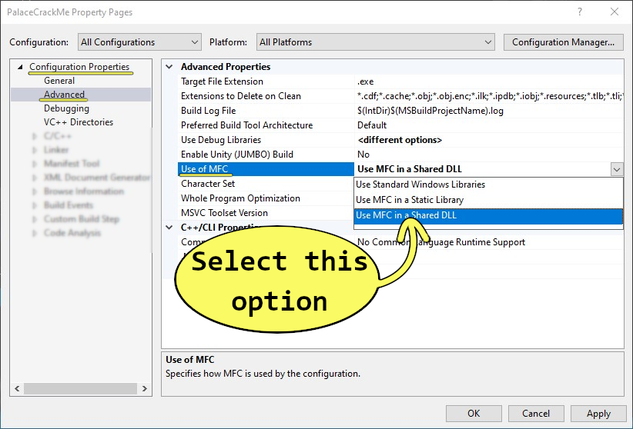Expand the Manifest Tool tree node
633x429 pixels.
tap(35, 164)
